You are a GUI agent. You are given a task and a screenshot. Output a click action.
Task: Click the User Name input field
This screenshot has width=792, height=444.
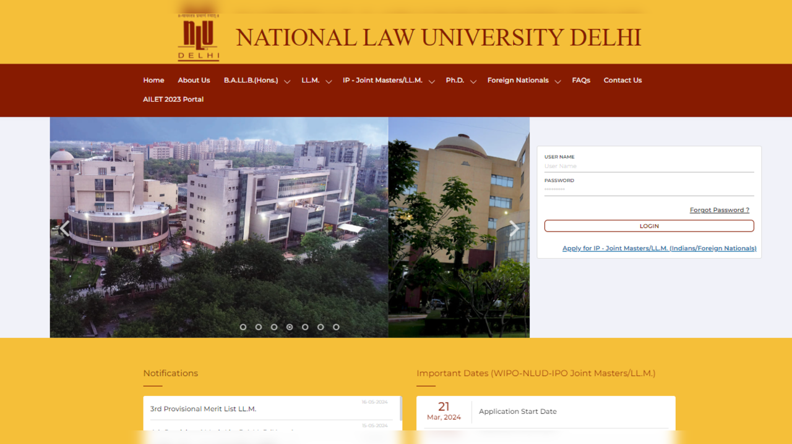tap(648, 165)
